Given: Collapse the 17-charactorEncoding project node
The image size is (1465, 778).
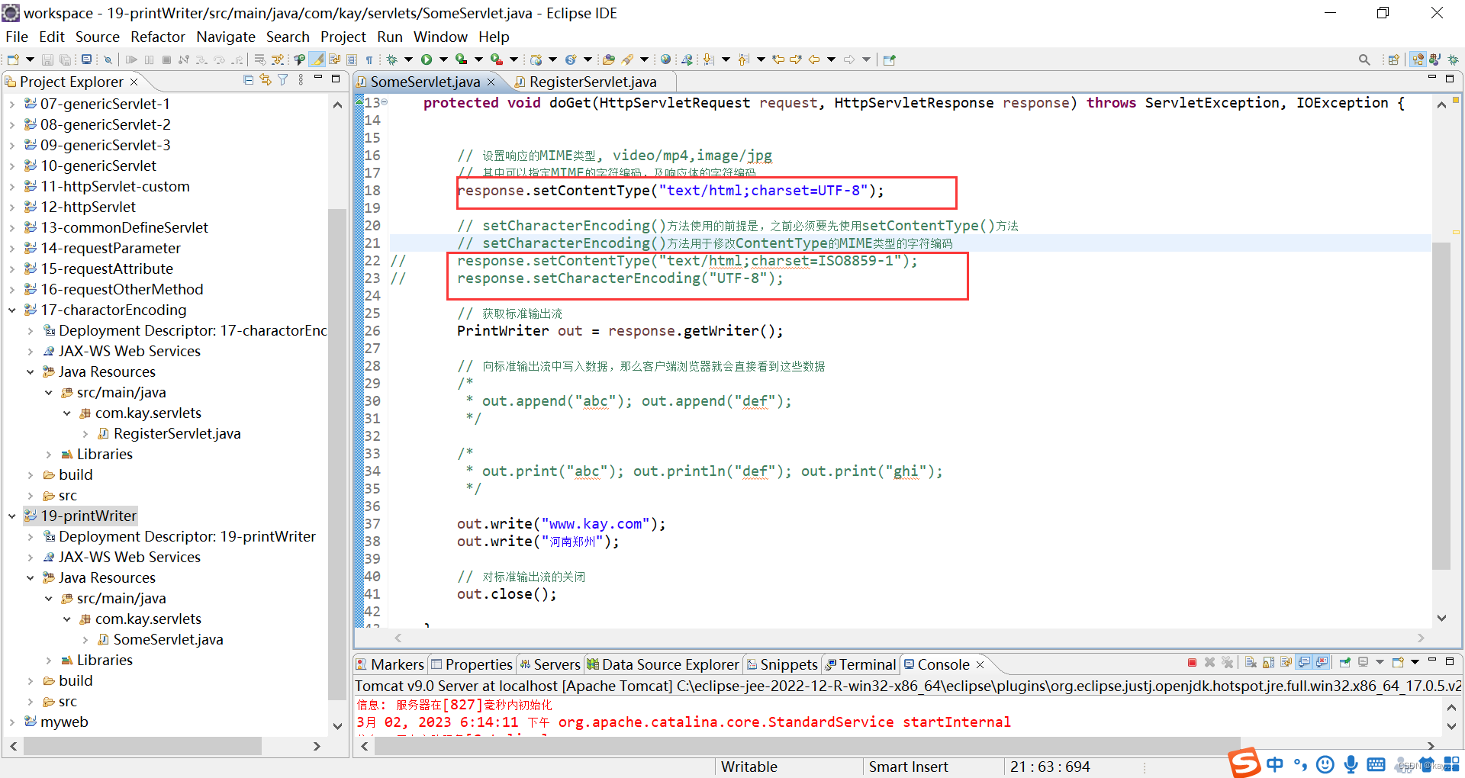Looking at the screenshot, I should (11, 310).
